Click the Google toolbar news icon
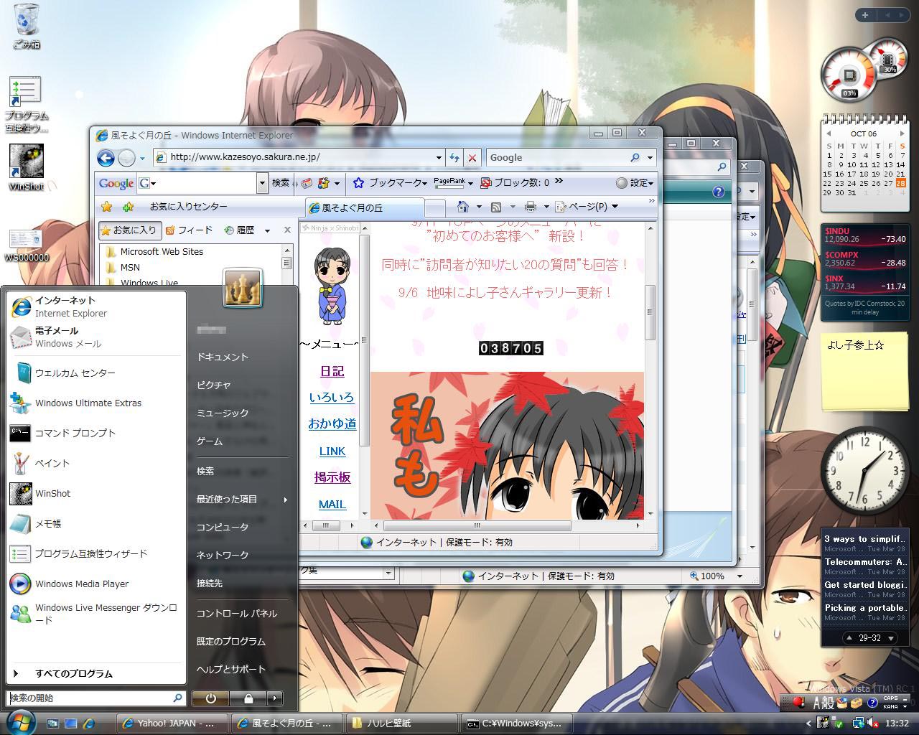This screenshot has height=735, width=919. [x=307, y=183]
